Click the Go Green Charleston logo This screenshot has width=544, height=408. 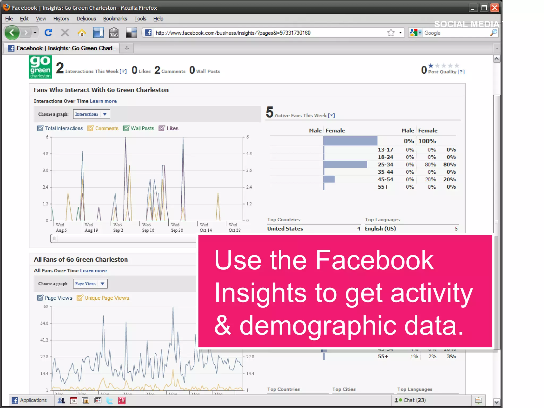(40, 67)
